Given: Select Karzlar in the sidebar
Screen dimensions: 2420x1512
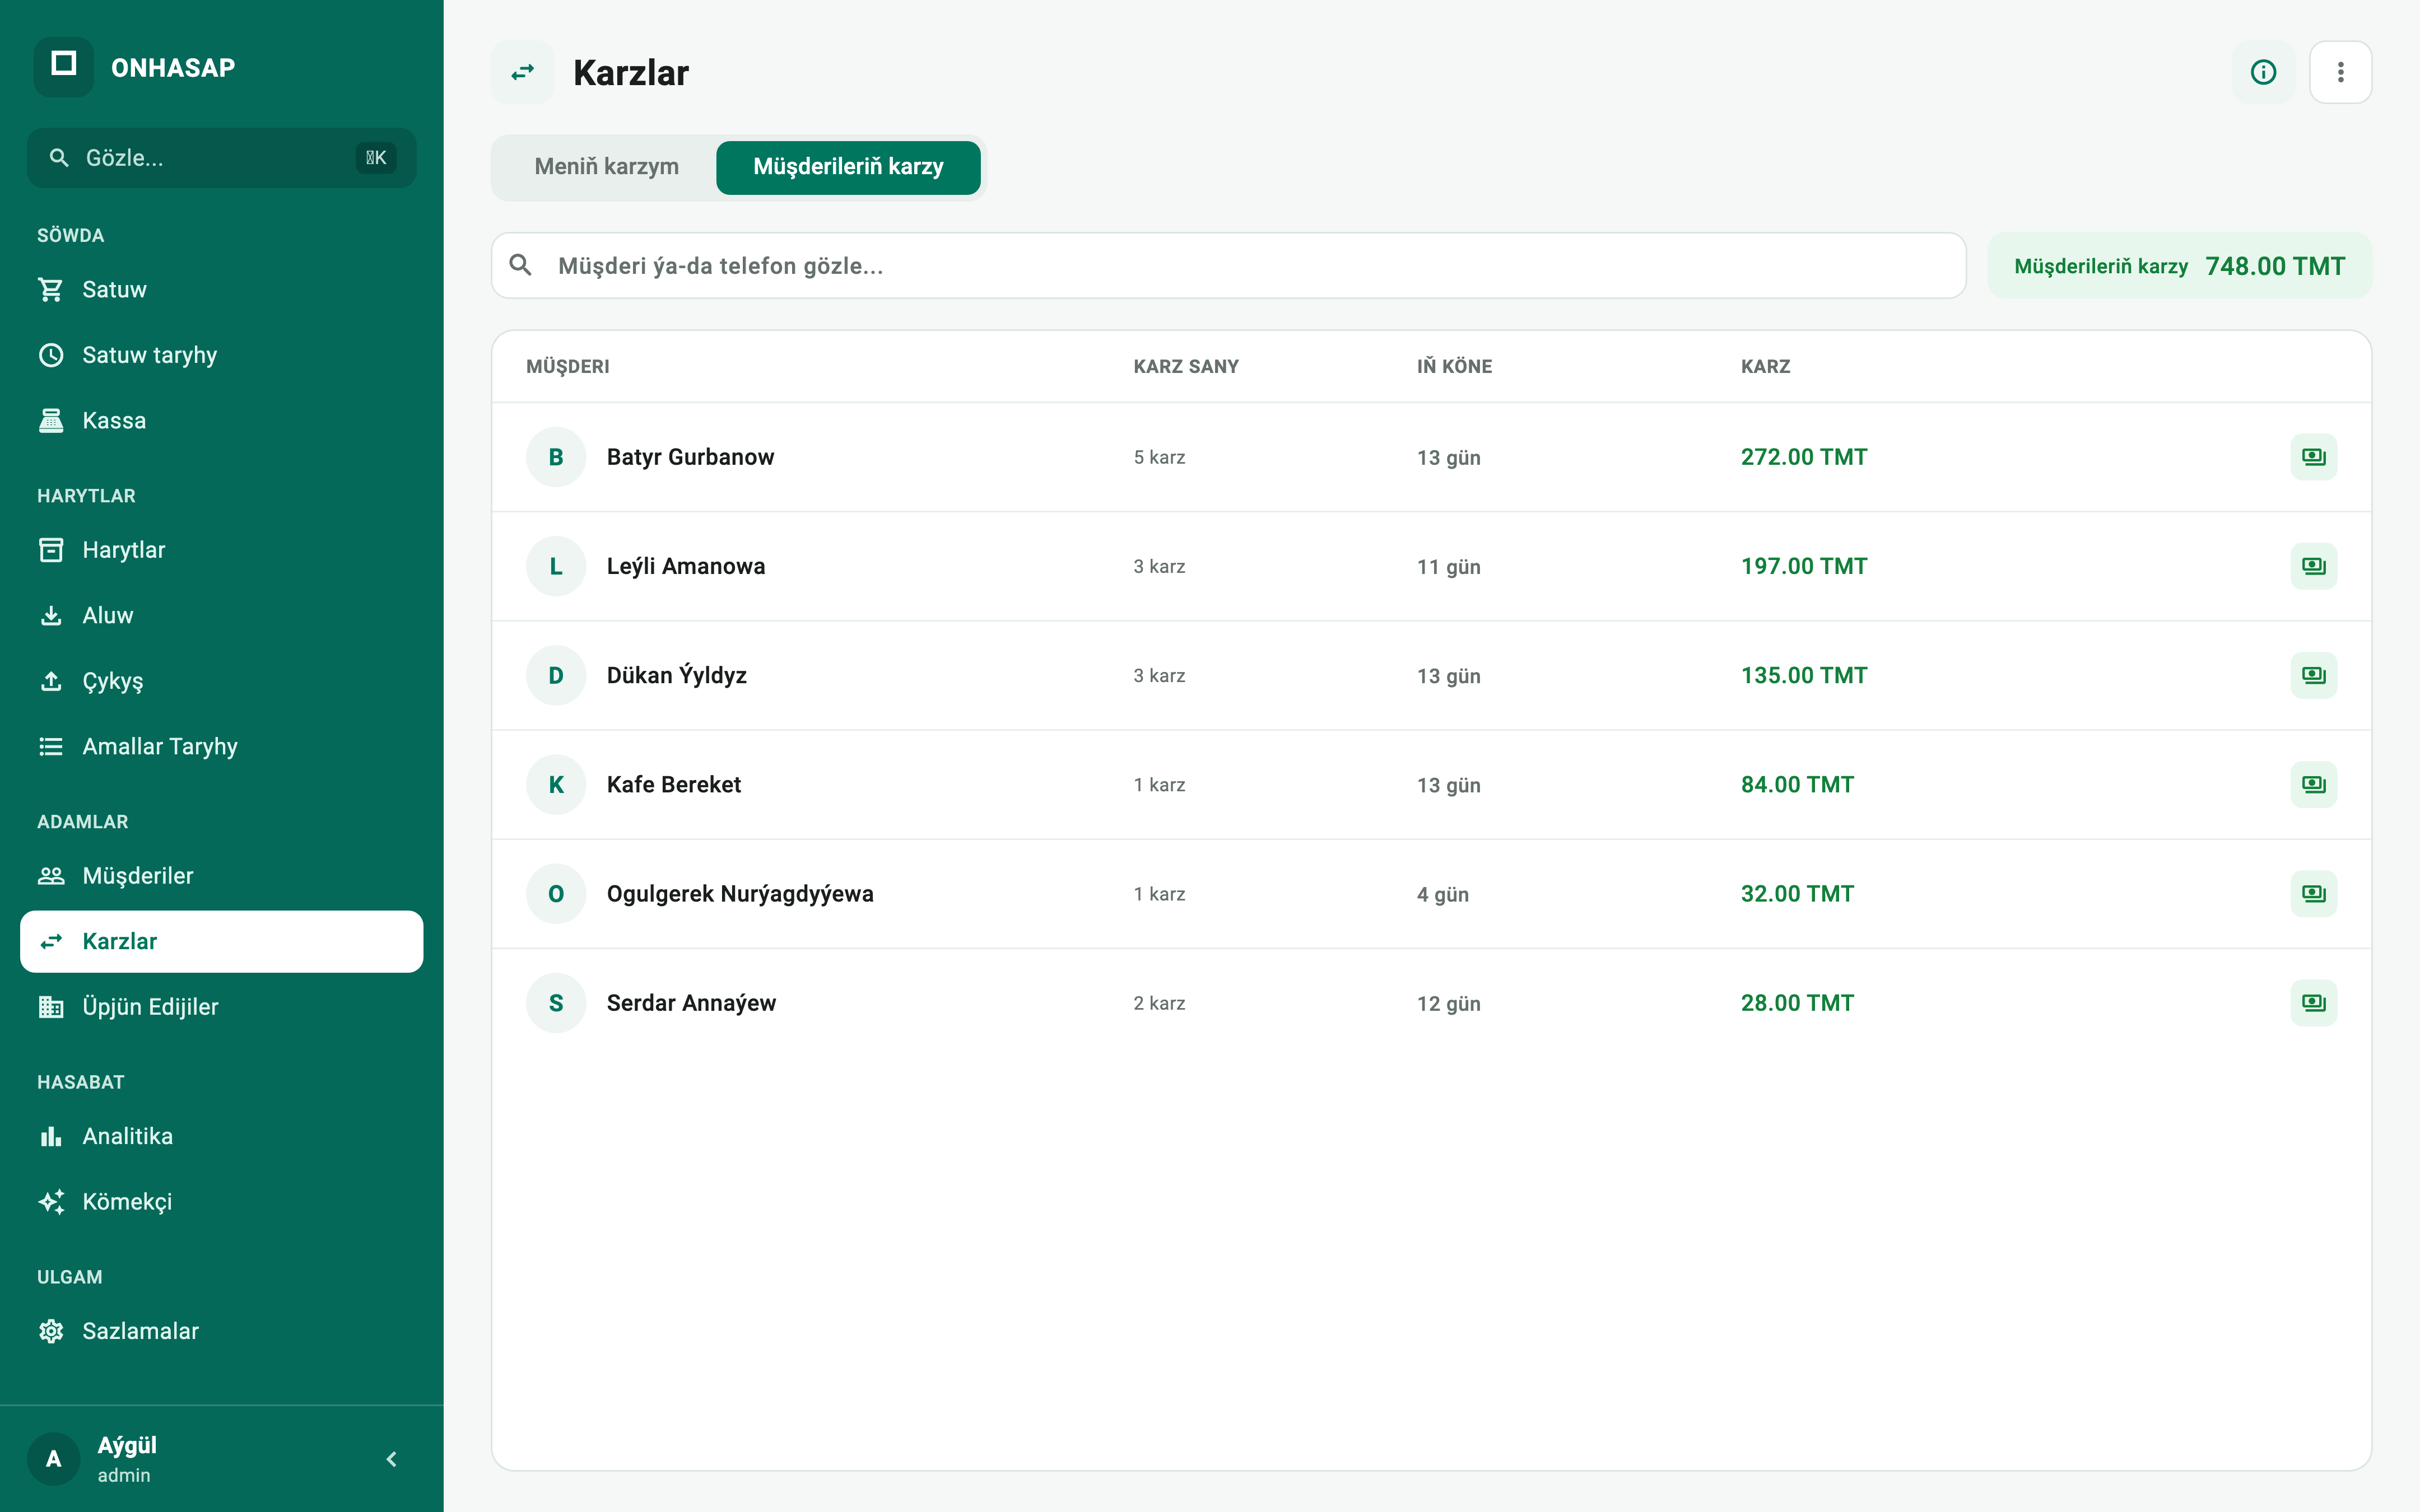Looking at the screenshot, I should [222, 941].
